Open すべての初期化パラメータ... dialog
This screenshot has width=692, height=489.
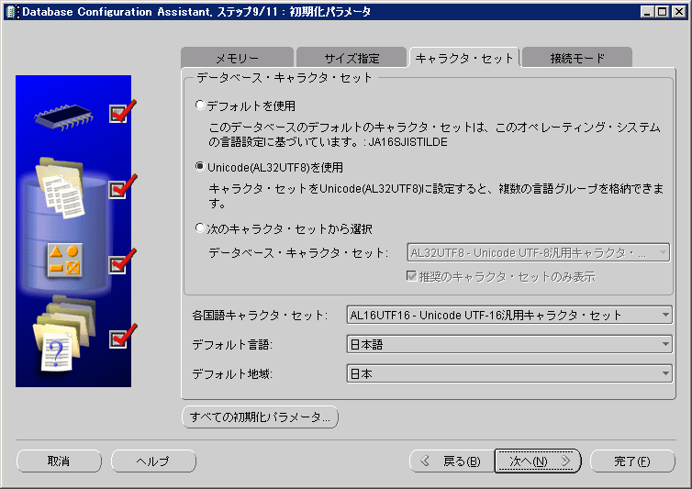[260, 417]
